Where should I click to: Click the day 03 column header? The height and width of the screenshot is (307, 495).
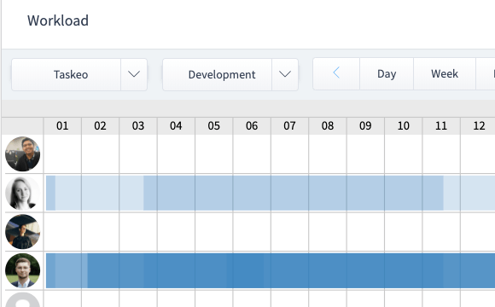click(x=138, y=126)
